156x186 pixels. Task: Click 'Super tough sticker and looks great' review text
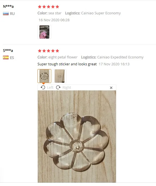(x=67, y=64)
